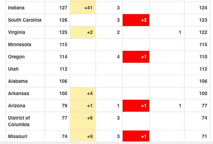Click the Arizona state name

tap(17, 106)
